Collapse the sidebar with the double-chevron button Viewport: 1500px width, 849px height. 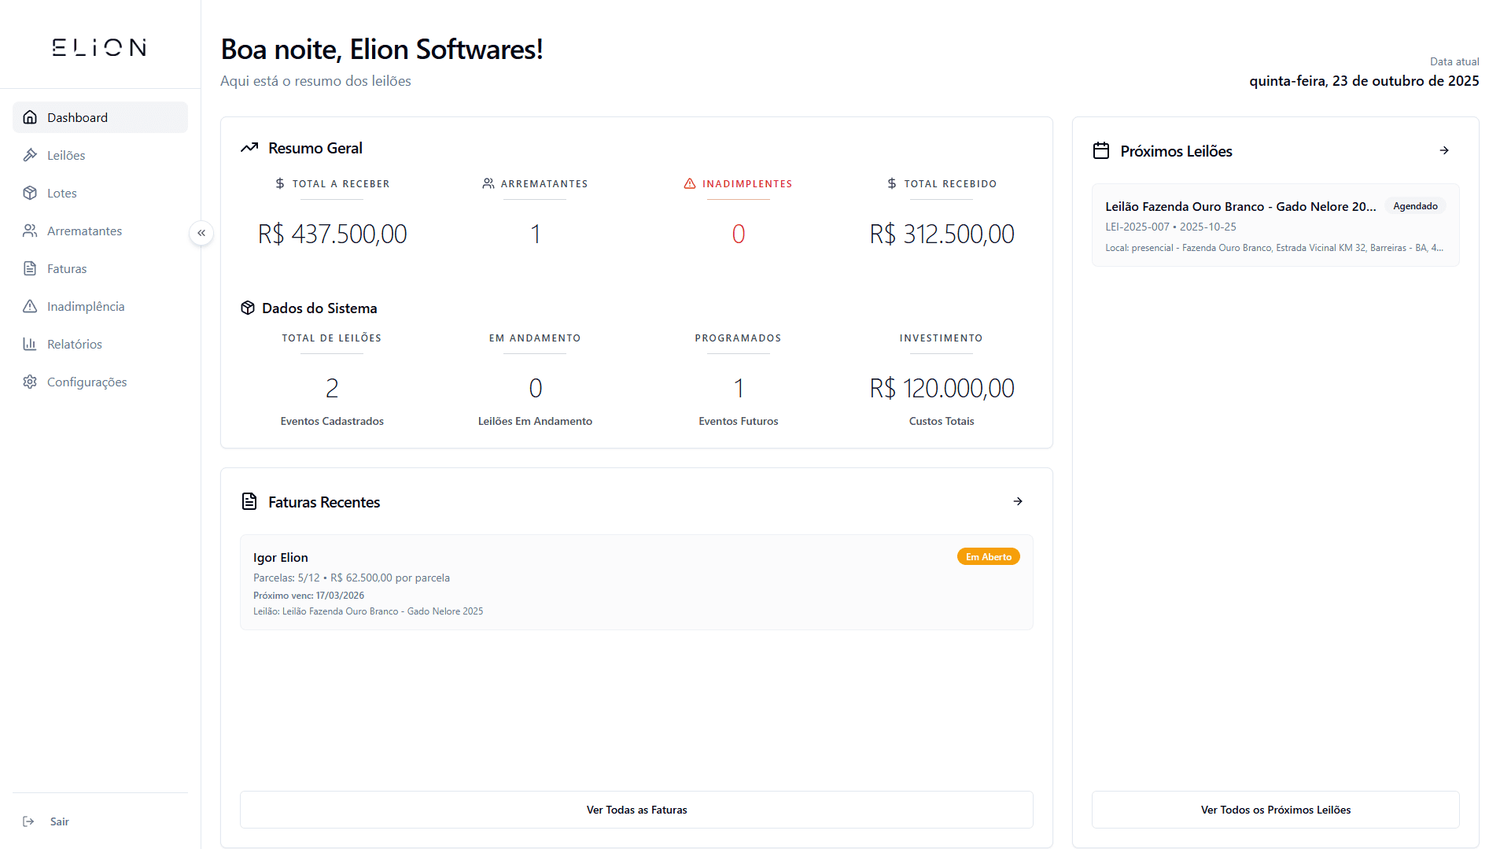(x=201, y=233)
